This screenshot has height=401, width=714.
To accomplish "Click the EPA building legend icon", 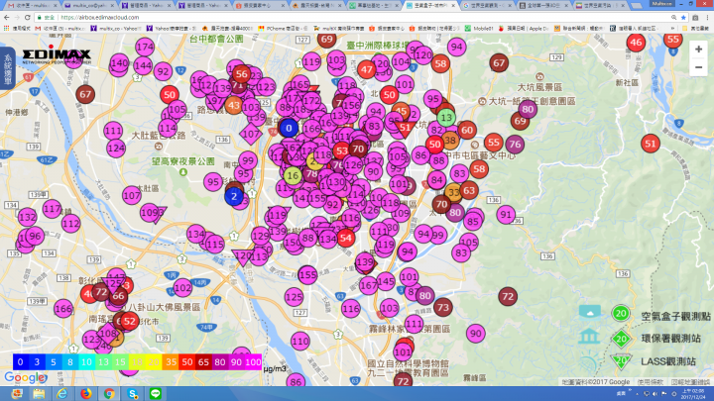I will (589, 337).
